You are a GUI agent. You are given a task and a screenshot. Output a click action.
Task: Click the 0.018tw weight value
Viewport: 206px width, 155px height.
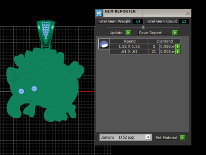point(167,52)
